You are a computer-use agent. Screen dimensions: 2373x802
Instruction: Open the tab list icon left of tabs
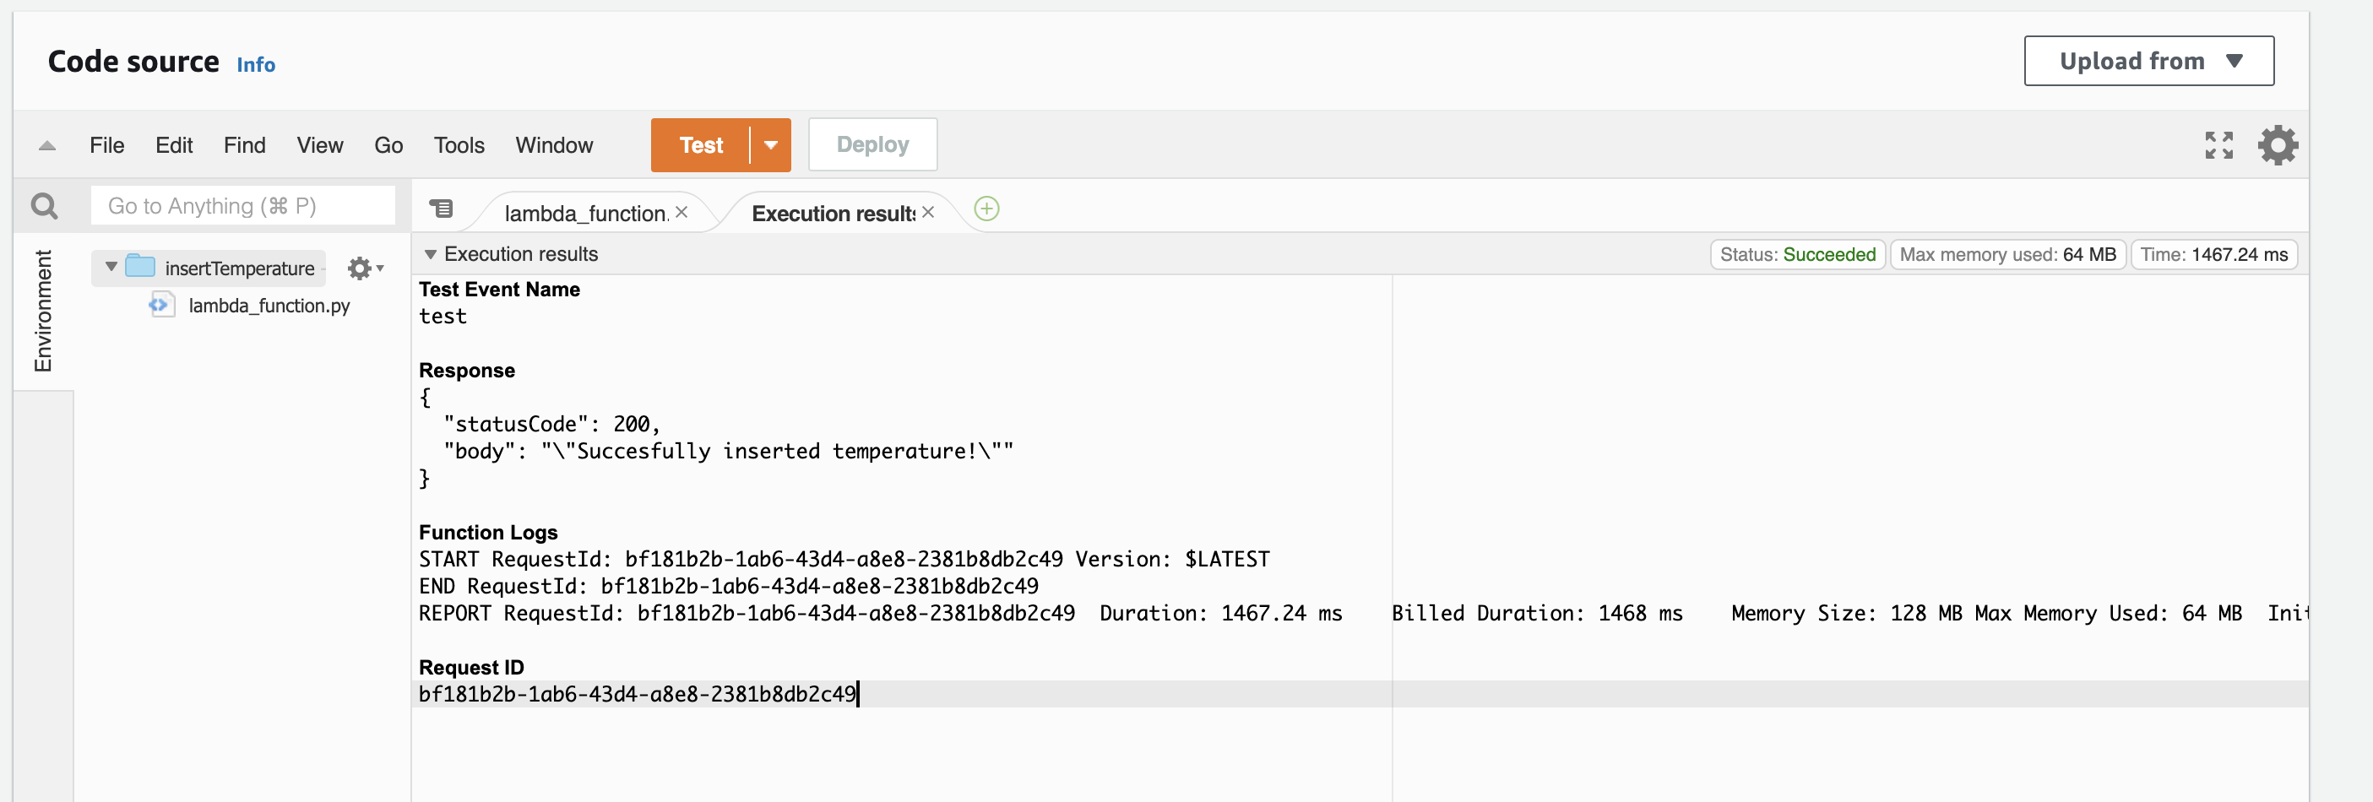pyautogui.click(x=443, y=209)
